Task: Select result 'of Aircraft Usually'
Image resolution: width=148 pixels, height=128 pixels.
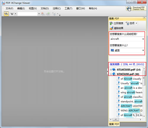Action: [131, 79]
